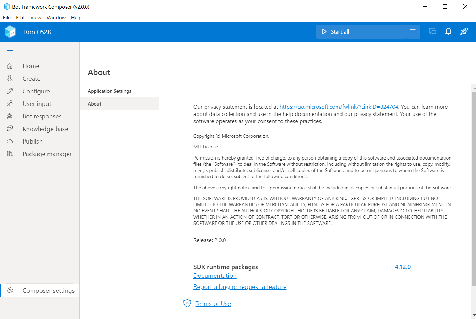Switch to Application Settings section

[x=120, y=91]
